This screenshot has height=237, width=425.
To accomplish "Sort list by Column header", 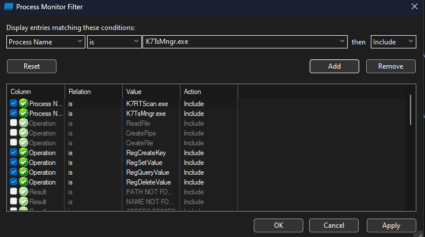I will tap(36, 92).
